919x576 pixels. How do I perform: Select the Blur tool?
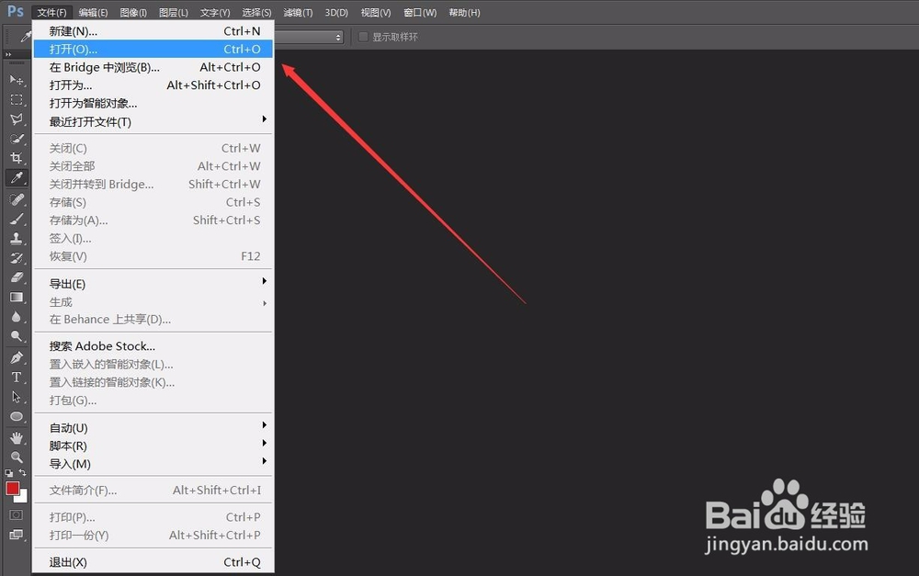pos(17,317)
